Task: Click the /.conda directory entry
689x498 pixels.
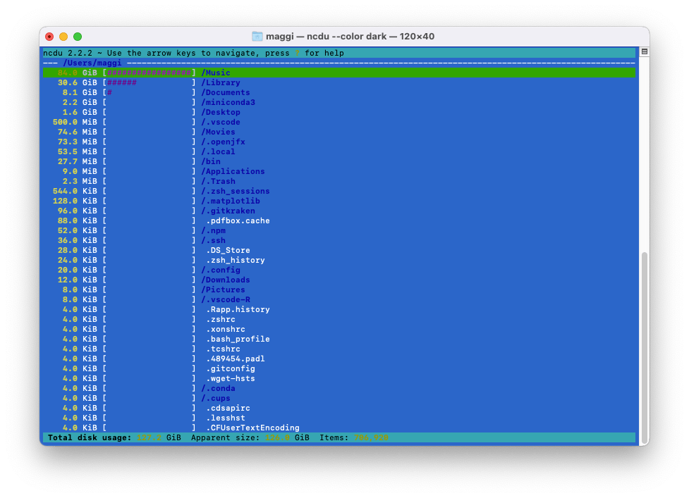Action: click(x=218, y=388)
